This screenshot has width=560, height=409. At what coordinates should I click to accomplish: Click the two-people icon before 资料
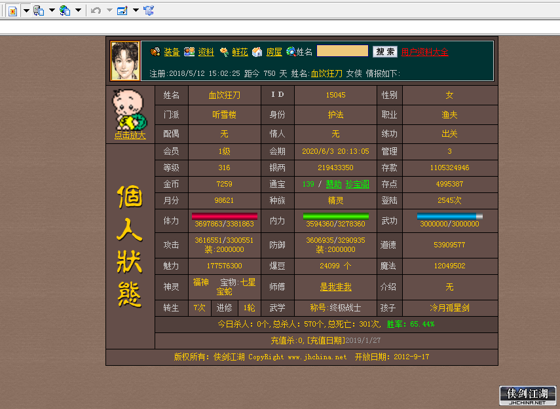point(189,52)
